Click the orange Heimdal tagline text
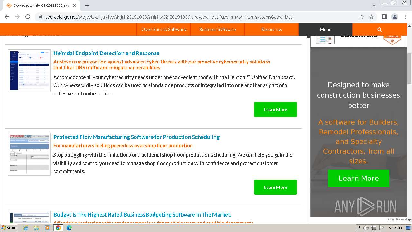This screenshot has width=412, height=232. 162,64
